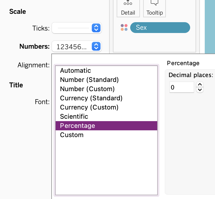Click the Detail marks card icon

pos(128,8)
